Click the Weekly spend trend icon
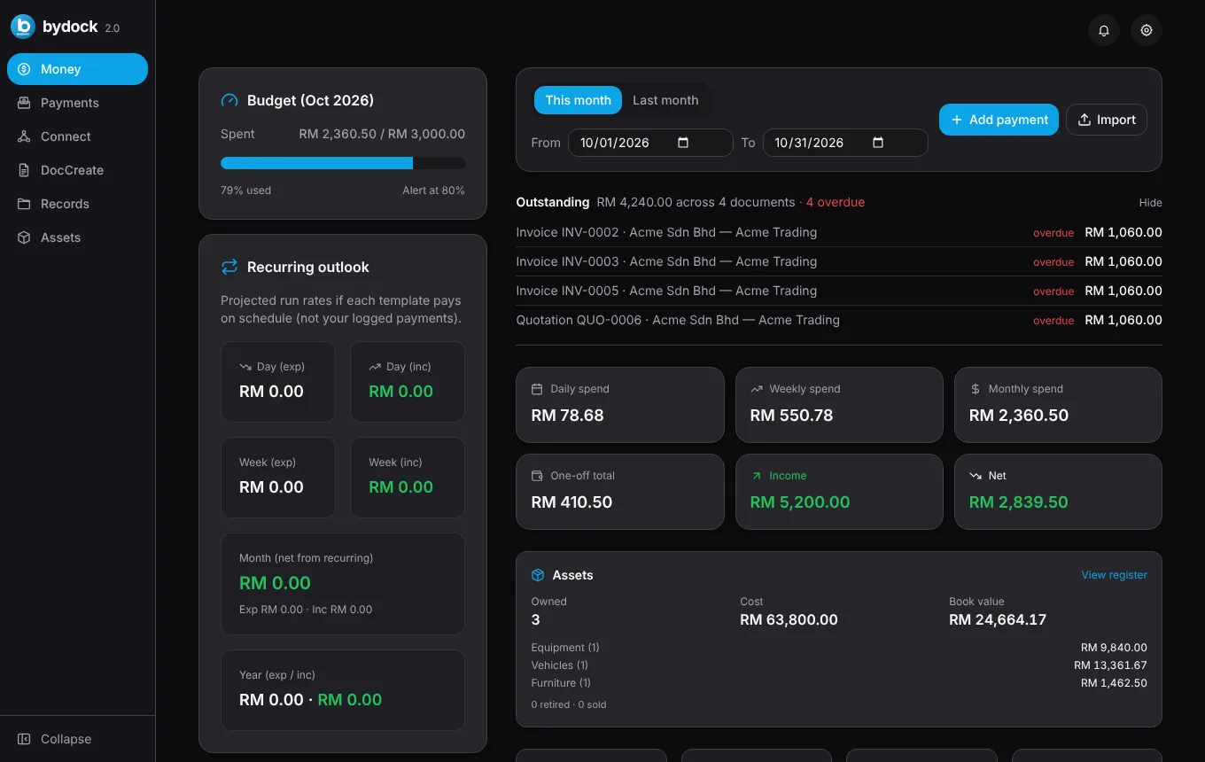The height and width of the screenshot is (762, 1205). [x=757, y=389]
